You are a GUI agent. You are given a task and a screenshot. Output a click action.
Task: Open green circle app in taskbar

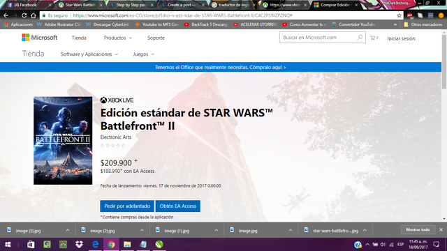pos(159,245)
